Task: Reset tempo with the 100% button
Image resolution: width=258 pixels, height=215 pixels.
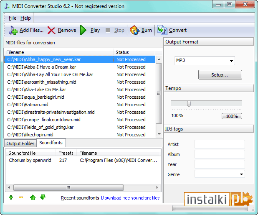Action: [x=232, y=116]
